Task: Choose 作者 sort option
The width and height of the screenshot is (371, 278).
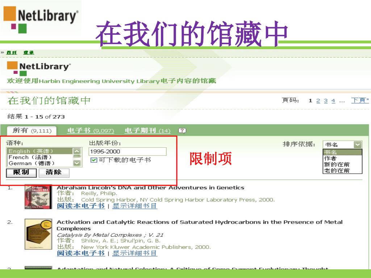Action: point(342,158)
